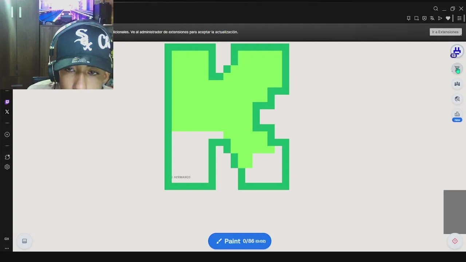466x262 pixels.
Task: Click the red locate target icon
Action: tap(455, 241)
